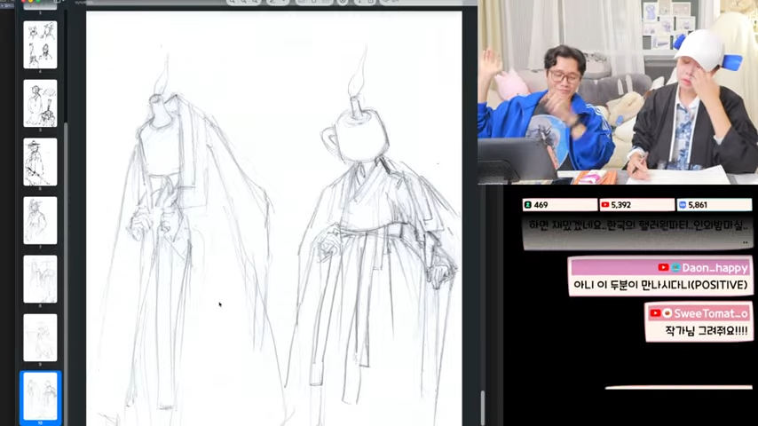758x426 pixels.
Task: Click SweeTomat_o's tomato avatar icon
Action: pyautogui.click(x=667, y=313)
